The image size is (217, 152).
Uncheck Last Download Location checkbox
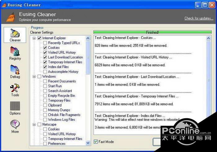pyautogui.click(x=45, y=57)
